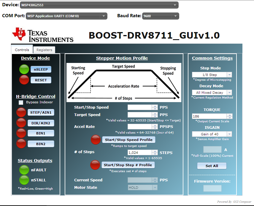This screenshot has width=254, height=206.
Task: Click the red BIN1 indicator LED
Action: 21,133
